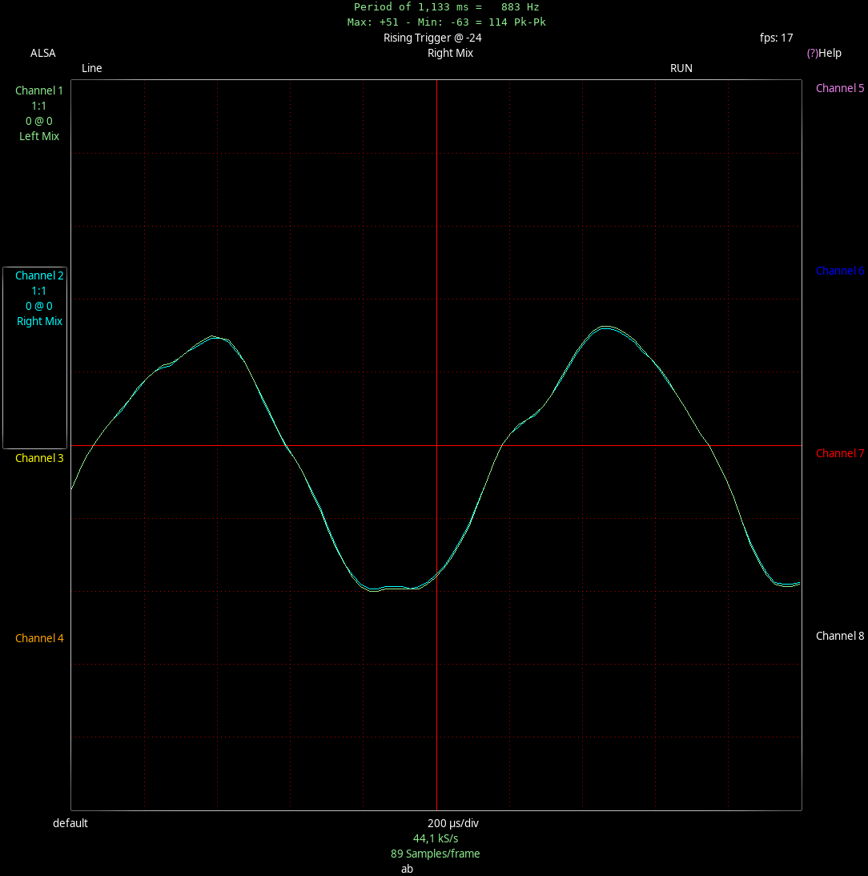Toggle the RUN state label
This screenshot has height=876, width=868.
[681, 68]
